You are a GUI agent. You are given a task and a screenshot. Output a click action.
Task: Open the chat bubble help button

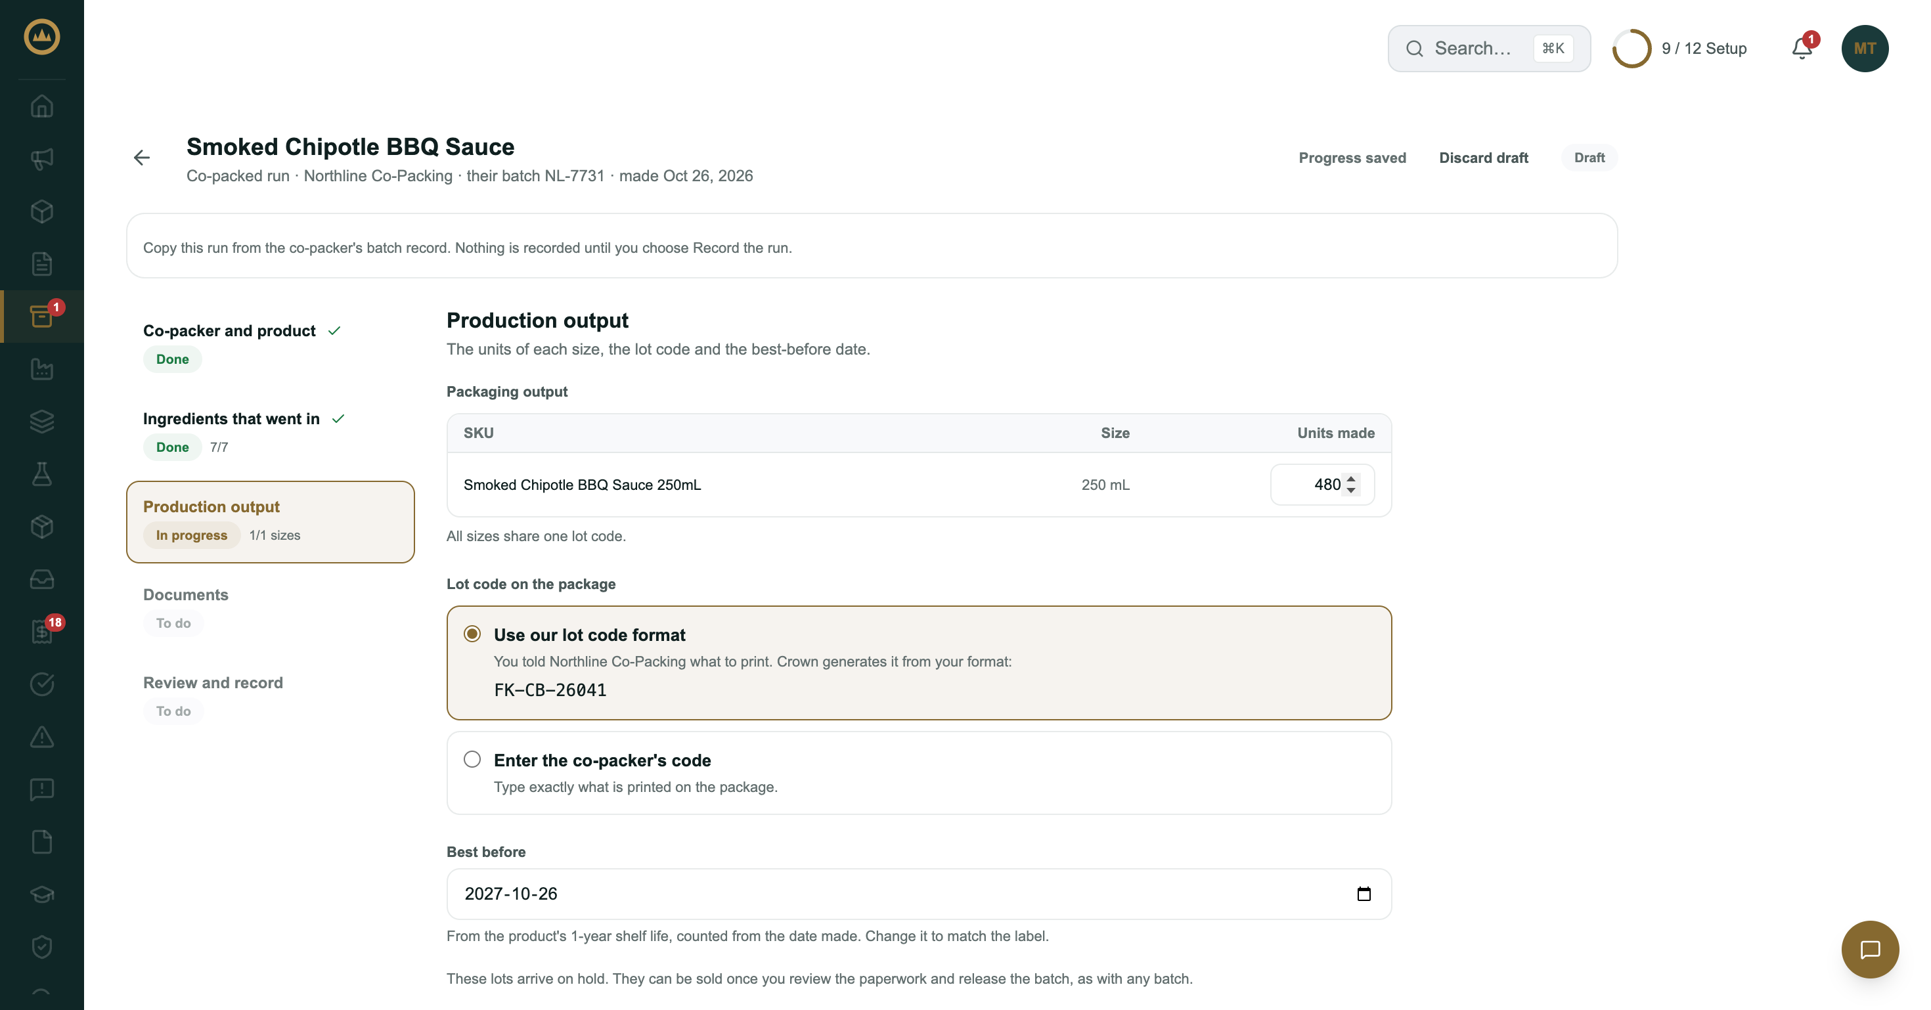(1869, 950)
